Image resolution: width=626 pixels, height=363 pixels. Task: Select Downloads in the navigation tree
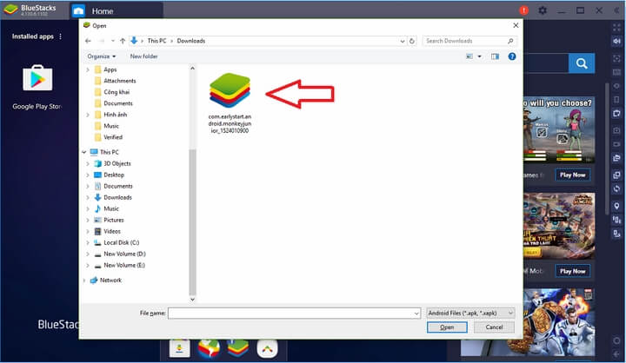[x=117, y=197]
